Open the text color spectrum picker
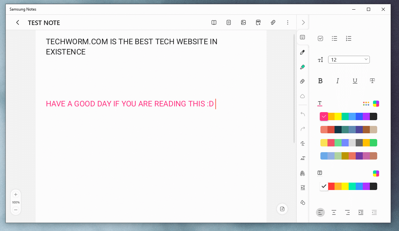 376,103
